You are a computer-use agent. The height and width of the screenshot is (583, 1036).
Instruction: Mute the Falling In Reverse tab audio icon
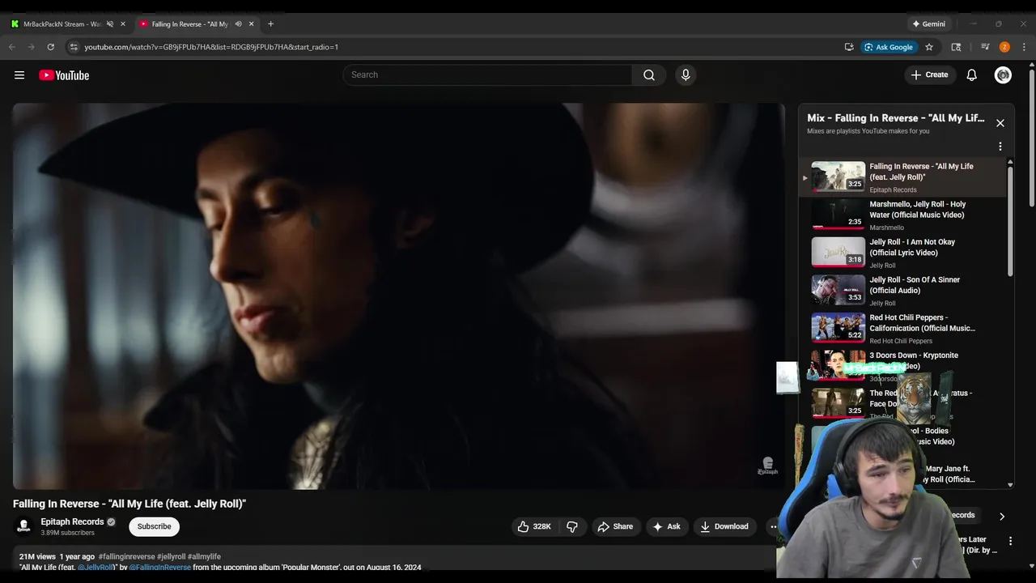(238, 24)
